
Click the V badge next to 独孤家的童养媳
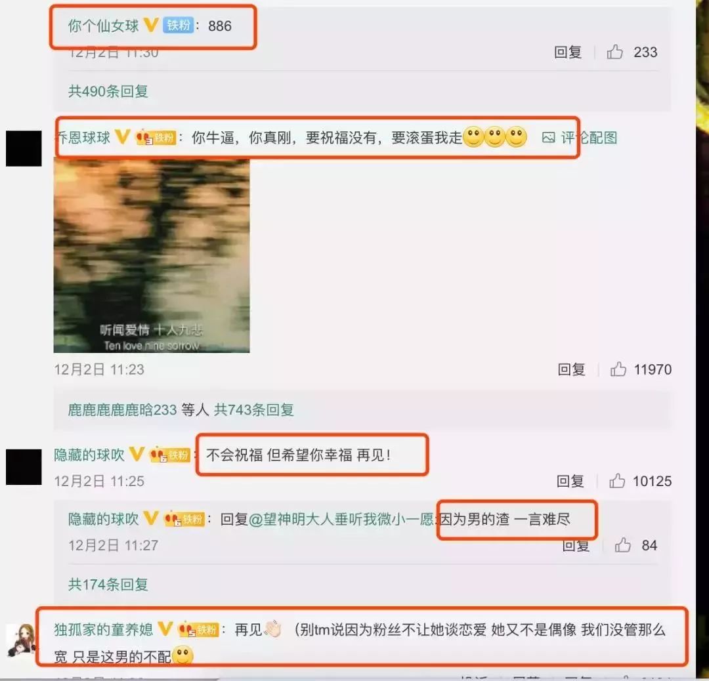165,629
